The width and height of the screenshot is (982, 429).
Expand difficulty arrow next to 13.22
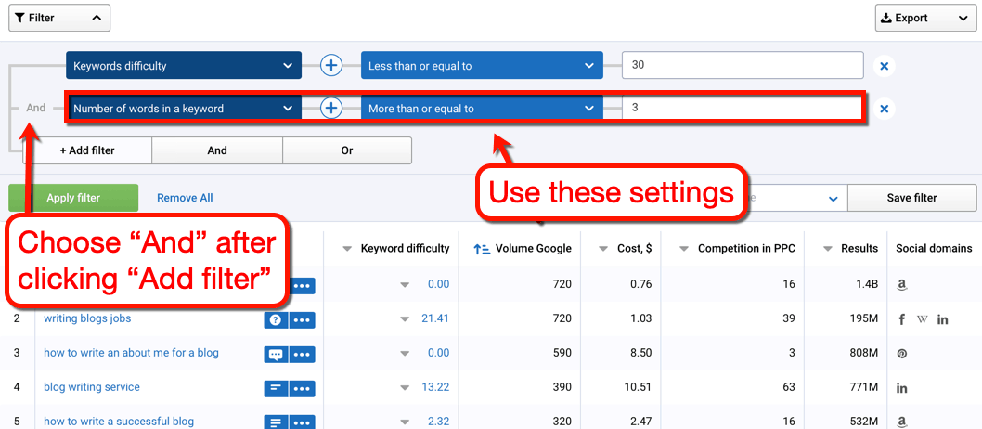(406, 388)
